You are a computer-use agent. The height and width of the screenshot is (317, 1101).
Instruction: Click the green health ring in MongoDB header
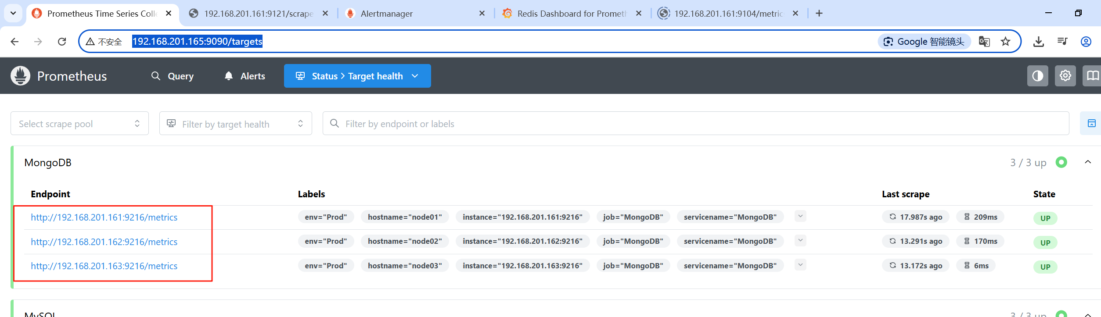pyautogui.click(x=1061, y=162)
